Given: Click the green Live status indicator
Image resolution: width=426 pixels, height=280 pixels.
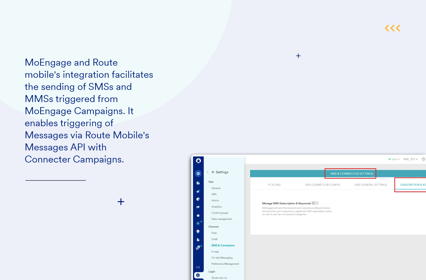Looking at the screenshot, I should coord(390,159).
